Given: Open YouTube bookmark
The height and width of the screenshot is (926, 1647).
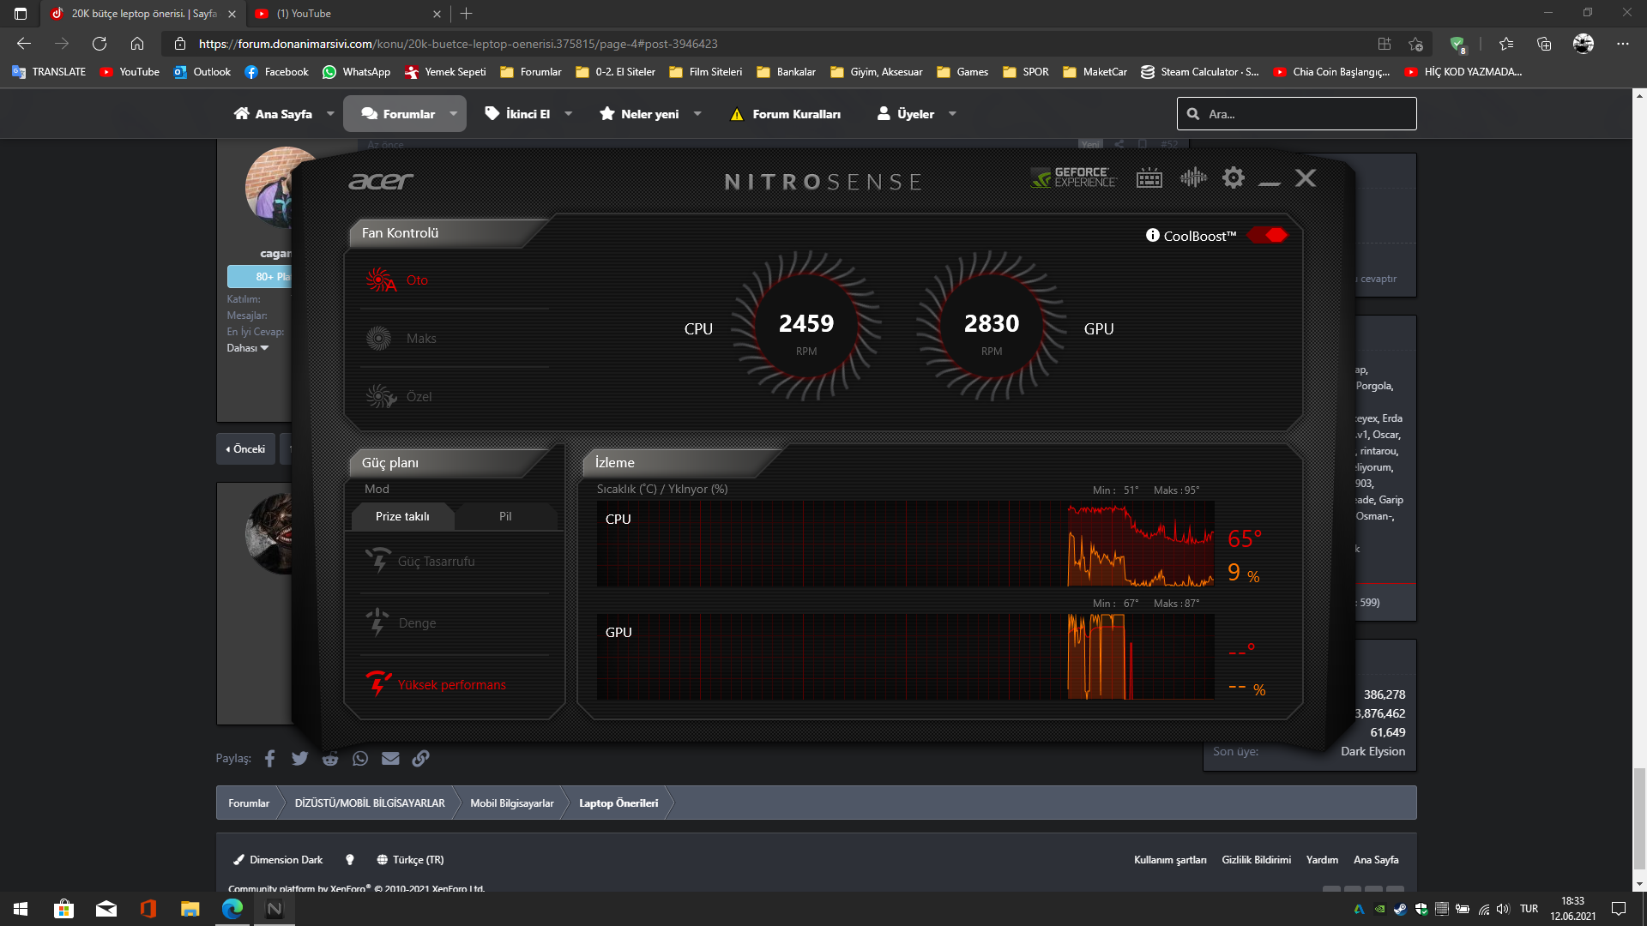Looking at the screenshot, I should coord(130,72).
